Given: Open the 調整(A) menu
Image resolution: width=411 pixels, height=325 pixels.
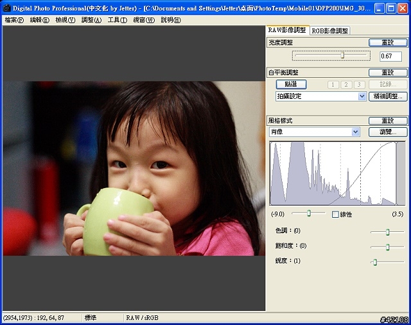Looking at the screenshot, I should [91, 20].
